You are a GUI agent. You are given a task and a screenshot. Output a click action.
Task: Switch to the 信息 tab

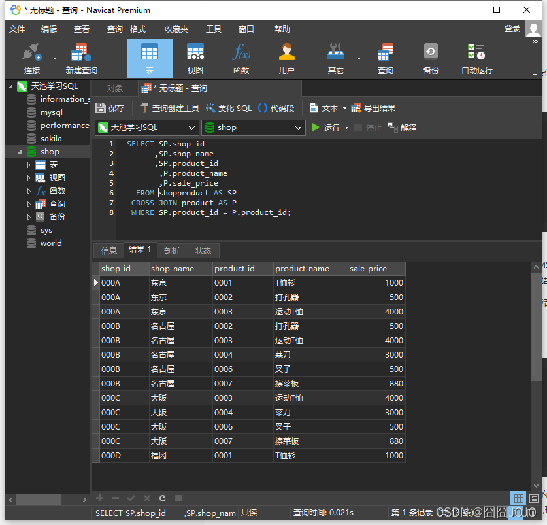[x=108, y=250]
